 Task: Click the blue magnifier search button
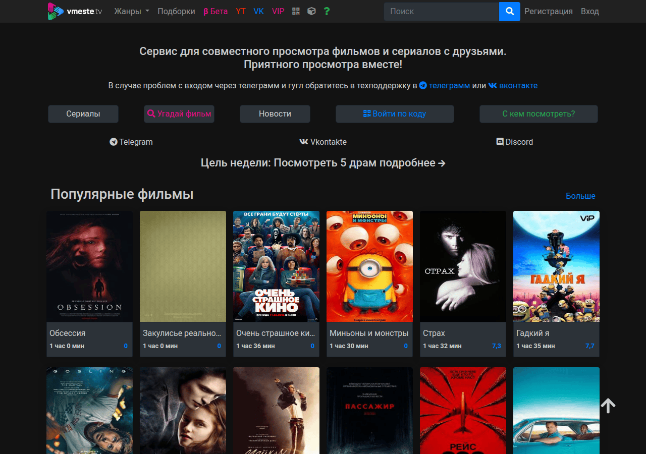pyautogui.click(x=510, y=11)
